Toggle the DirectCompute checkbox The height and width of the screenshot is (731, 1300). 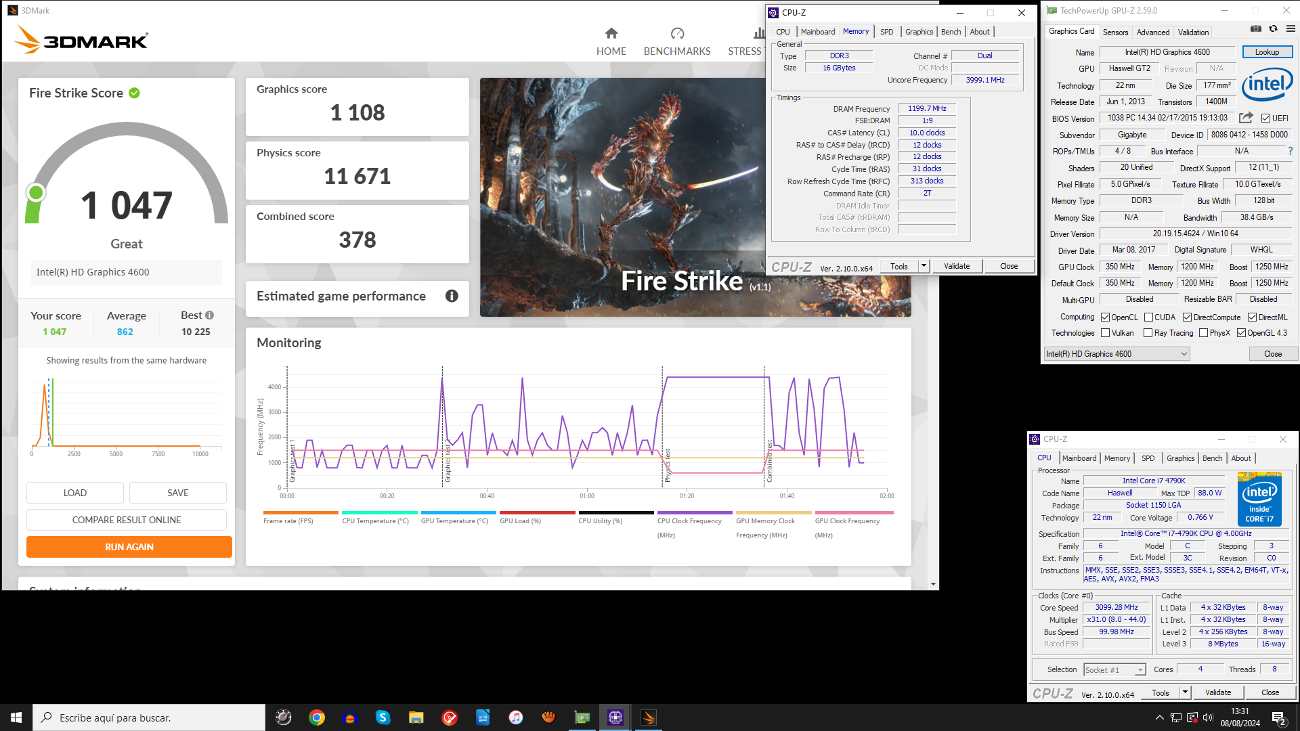tap(1187, 317)
